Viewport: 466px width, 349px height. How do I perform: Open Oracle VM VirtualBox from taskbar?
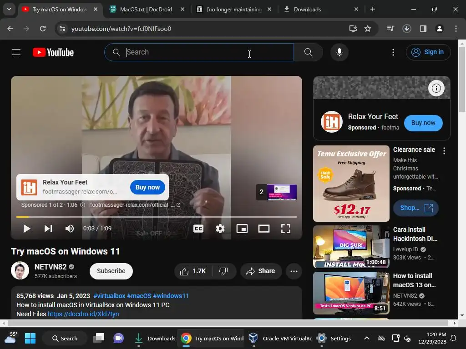tap(280, 338)
